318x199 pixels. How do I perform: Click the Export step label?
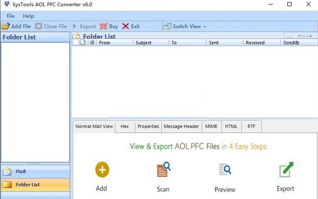(x=285, y=189)
